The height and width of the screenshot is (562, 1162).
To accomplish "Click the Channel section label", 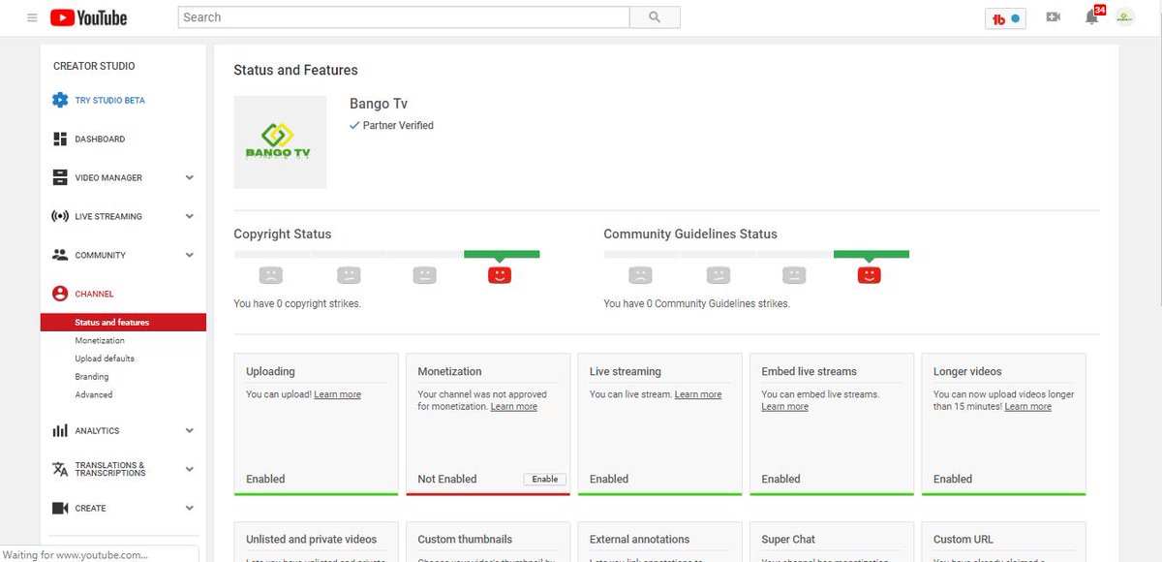I will [x=94, y=294].
